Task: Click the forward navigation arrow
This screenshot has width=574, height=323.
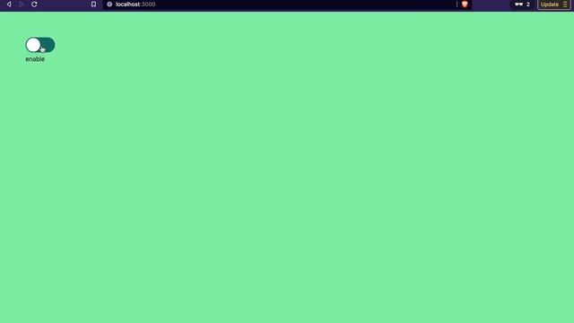Action: click(x=22, y=4)
